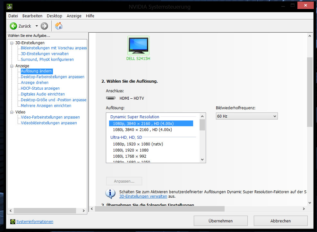
Task: Collapse the Anzeige tree node
Action: (x=12, y=66)
